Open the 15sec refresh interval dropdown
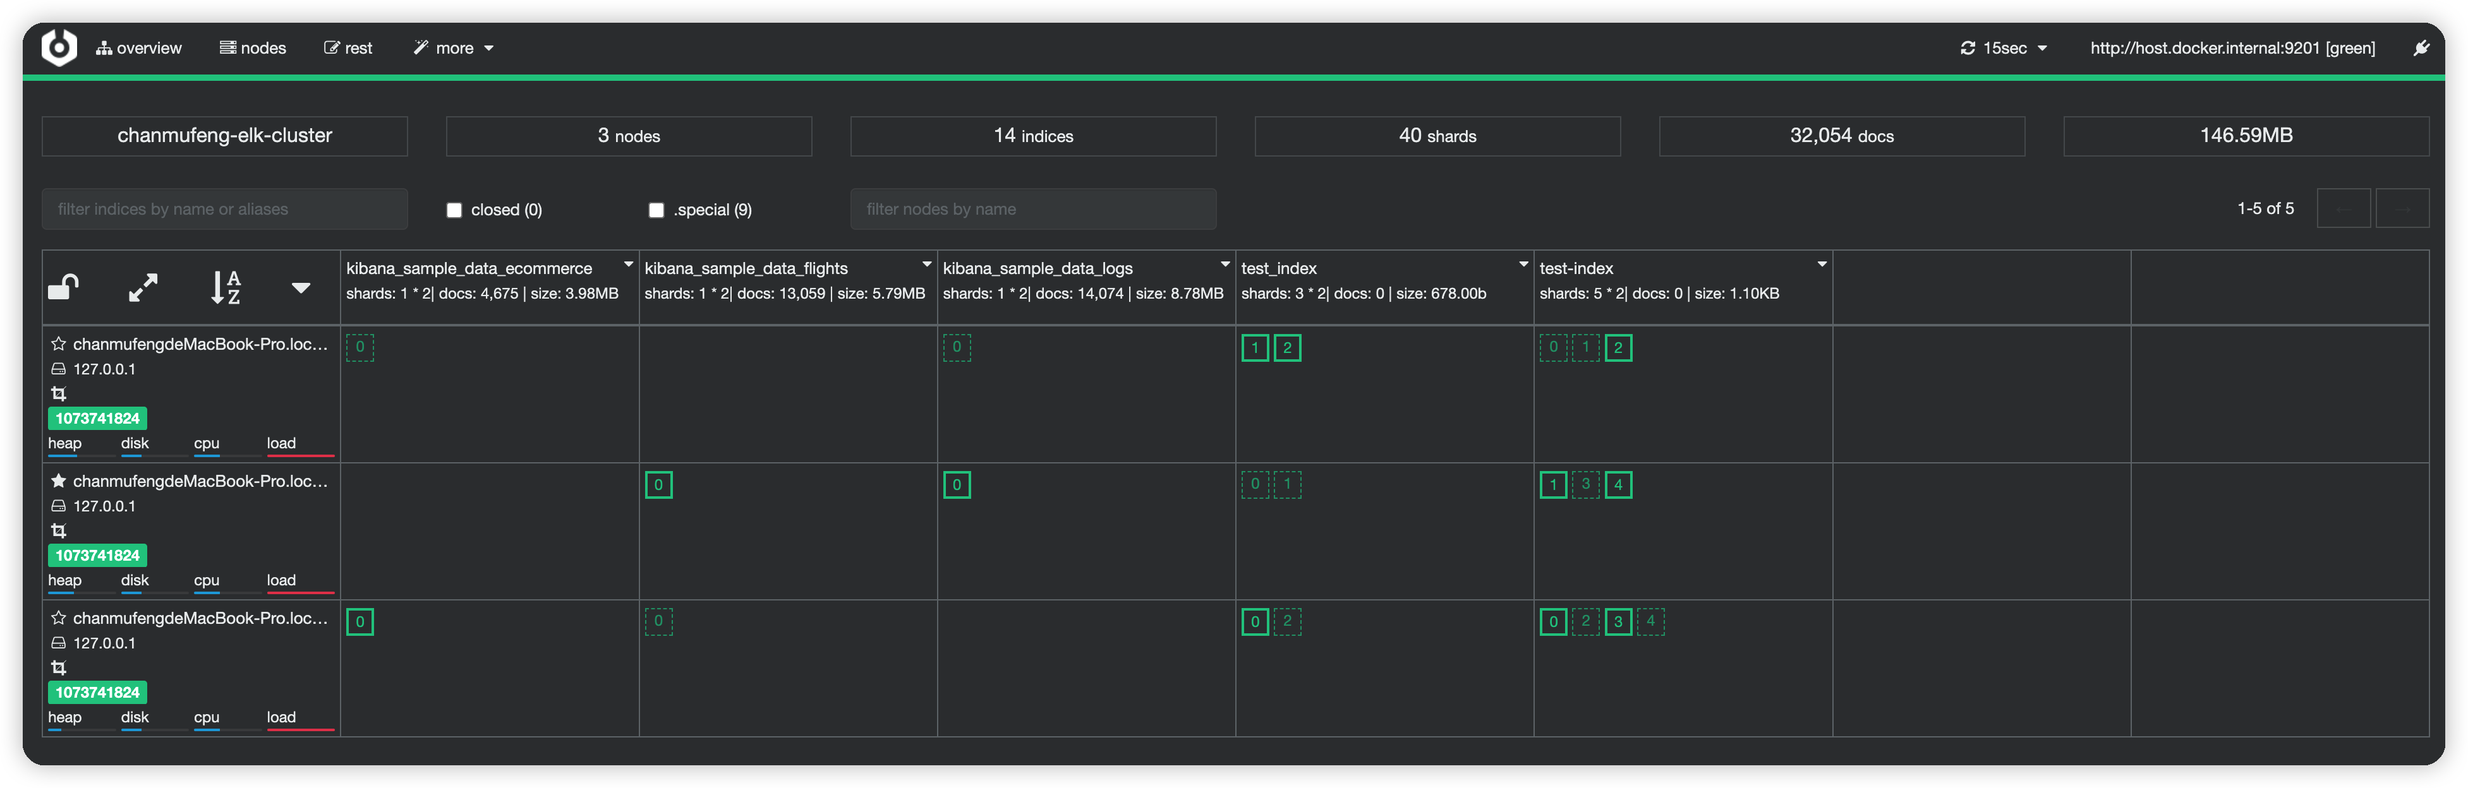This screenshot has height=788, width=2468. [x=2004, y=48]
